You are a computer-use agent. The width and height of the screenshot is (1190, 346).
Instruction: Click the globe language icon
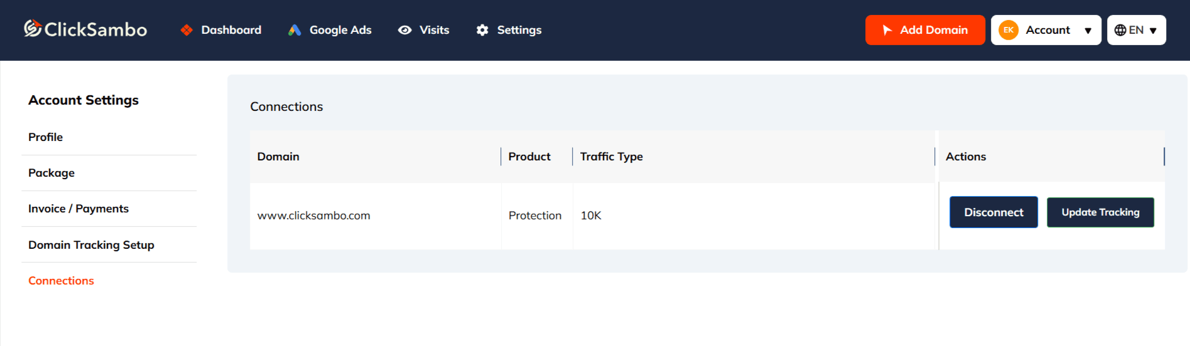pyautogui.click(x=1120, y=30)
